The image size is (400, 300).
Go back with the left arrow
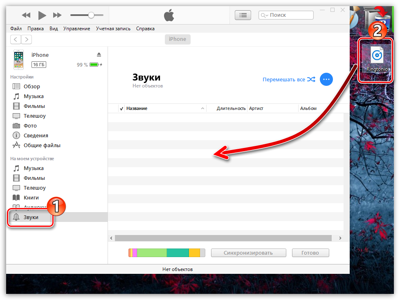(16, 39)
